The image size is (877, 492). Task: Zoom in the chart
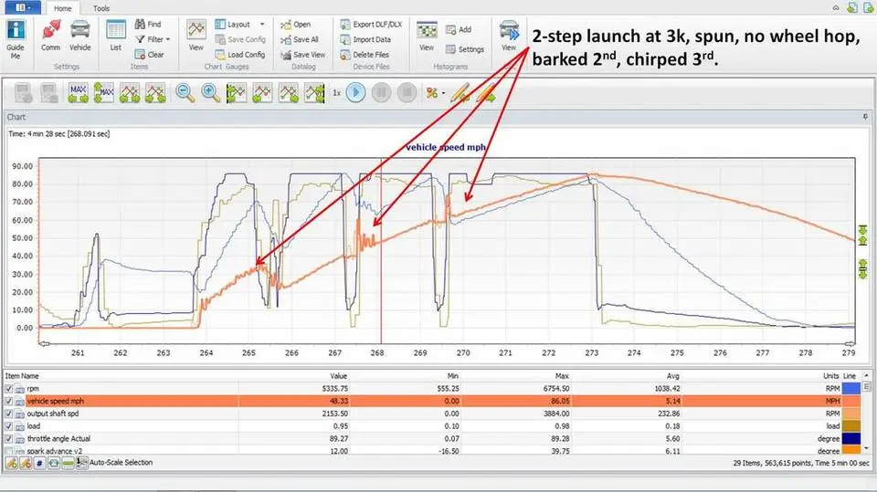pos(211,92)
